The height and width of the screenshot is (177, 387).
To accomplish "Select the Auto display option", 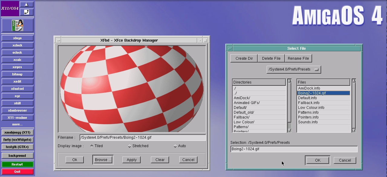I will [180, 146].
